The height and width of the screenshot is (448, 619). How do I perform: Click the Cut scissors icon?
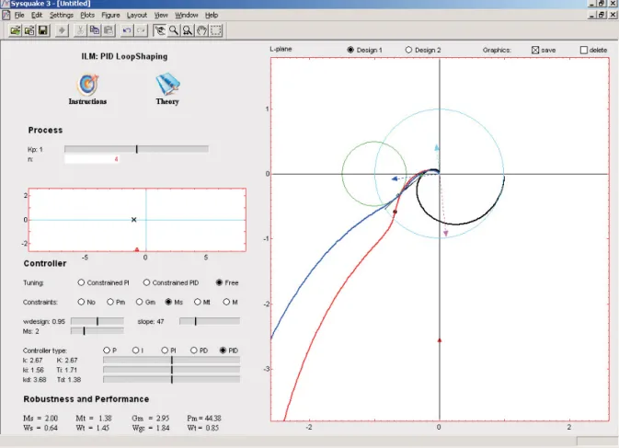coord(80,30)
